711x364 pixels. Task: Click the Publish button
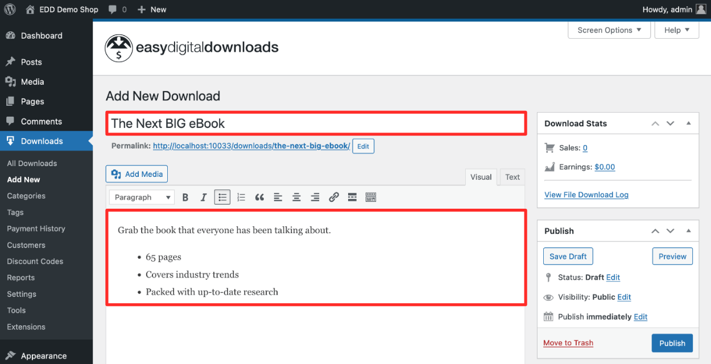coord(672,343)
